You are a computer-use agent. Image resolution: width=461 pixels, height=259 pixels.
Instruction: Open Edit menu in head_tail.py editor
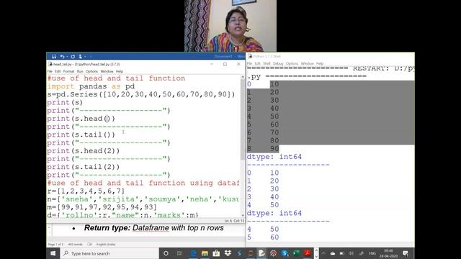pyautogui.click(x=58, y=71)
